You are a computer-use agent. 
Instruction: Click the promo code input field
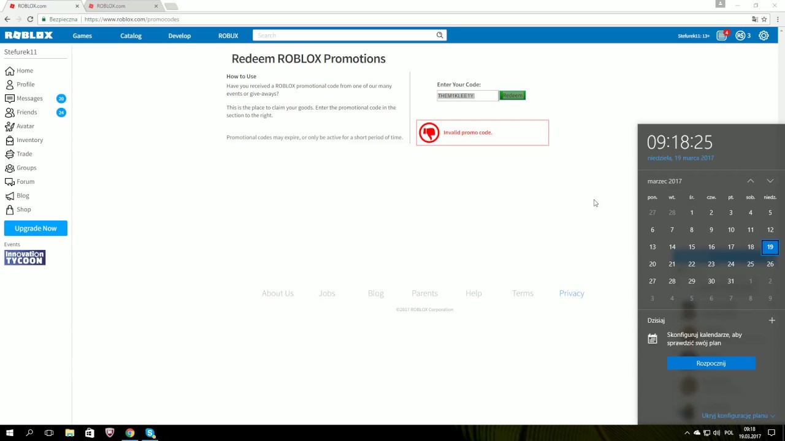tap(467, 96)
